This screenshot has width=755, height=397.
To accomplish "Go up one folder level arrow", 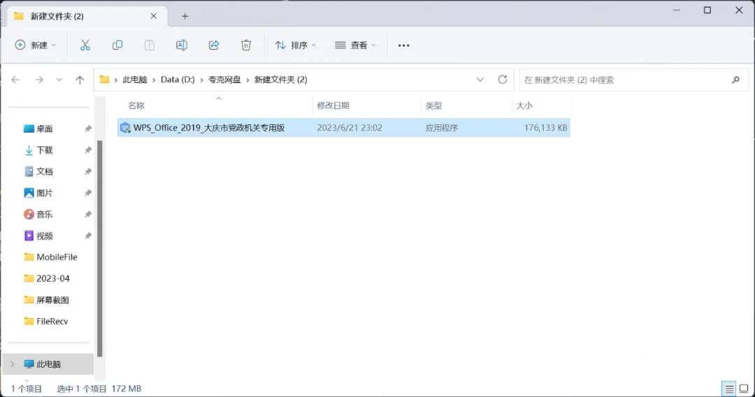I will coord(80,80).
